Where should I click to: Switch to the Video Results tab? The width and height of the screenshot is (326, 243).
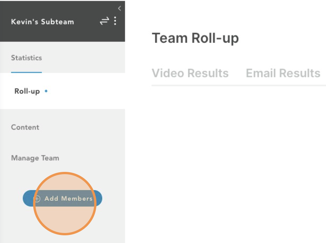[x=190, y=73]
